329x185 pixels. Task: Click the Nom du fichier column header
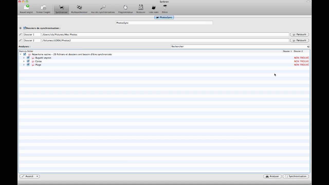point(150,51)
